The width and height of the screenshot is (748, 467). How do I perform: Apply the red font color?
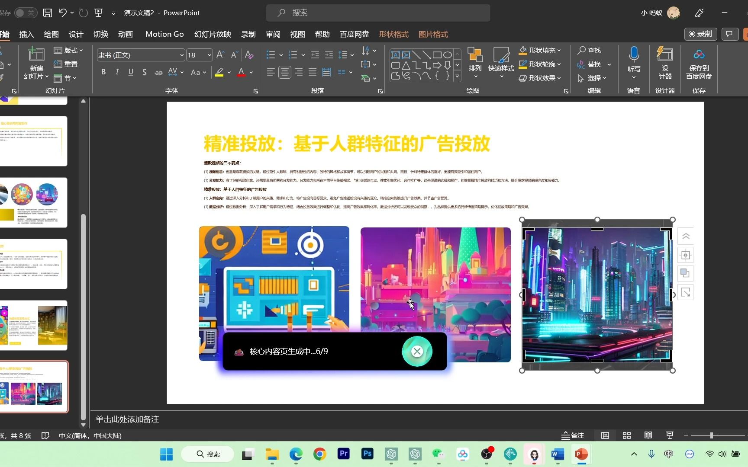[242, 72]
